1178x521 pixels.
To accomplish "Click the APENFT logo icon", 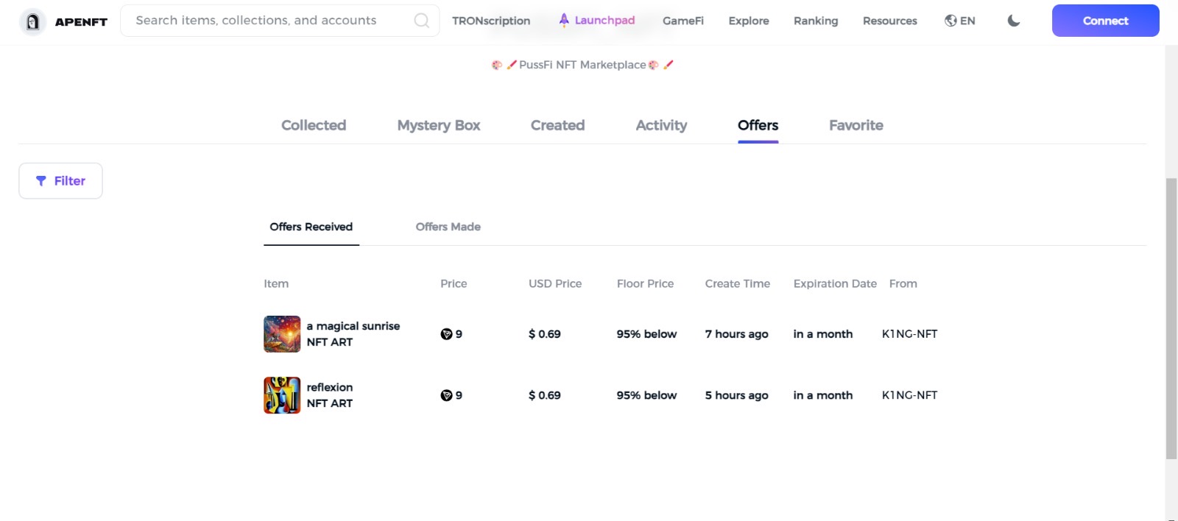I will point(32,21).
